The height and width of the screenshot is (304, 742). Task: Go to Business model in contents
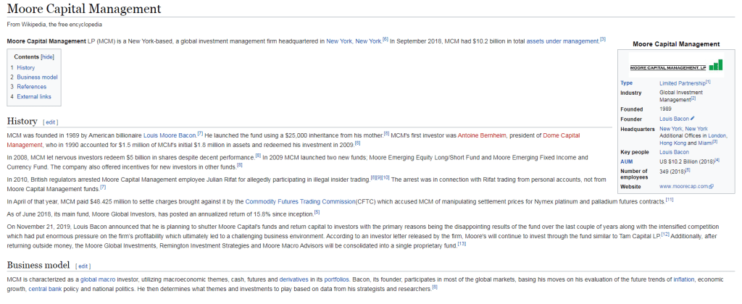(x=37, y=77)
